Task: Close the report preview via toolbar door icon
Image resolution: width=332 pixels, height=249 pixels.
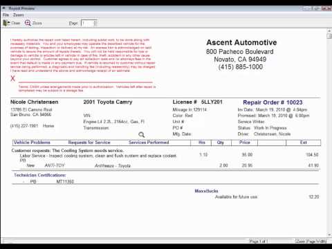Action: pyautogui.click(x=6, y=23)
